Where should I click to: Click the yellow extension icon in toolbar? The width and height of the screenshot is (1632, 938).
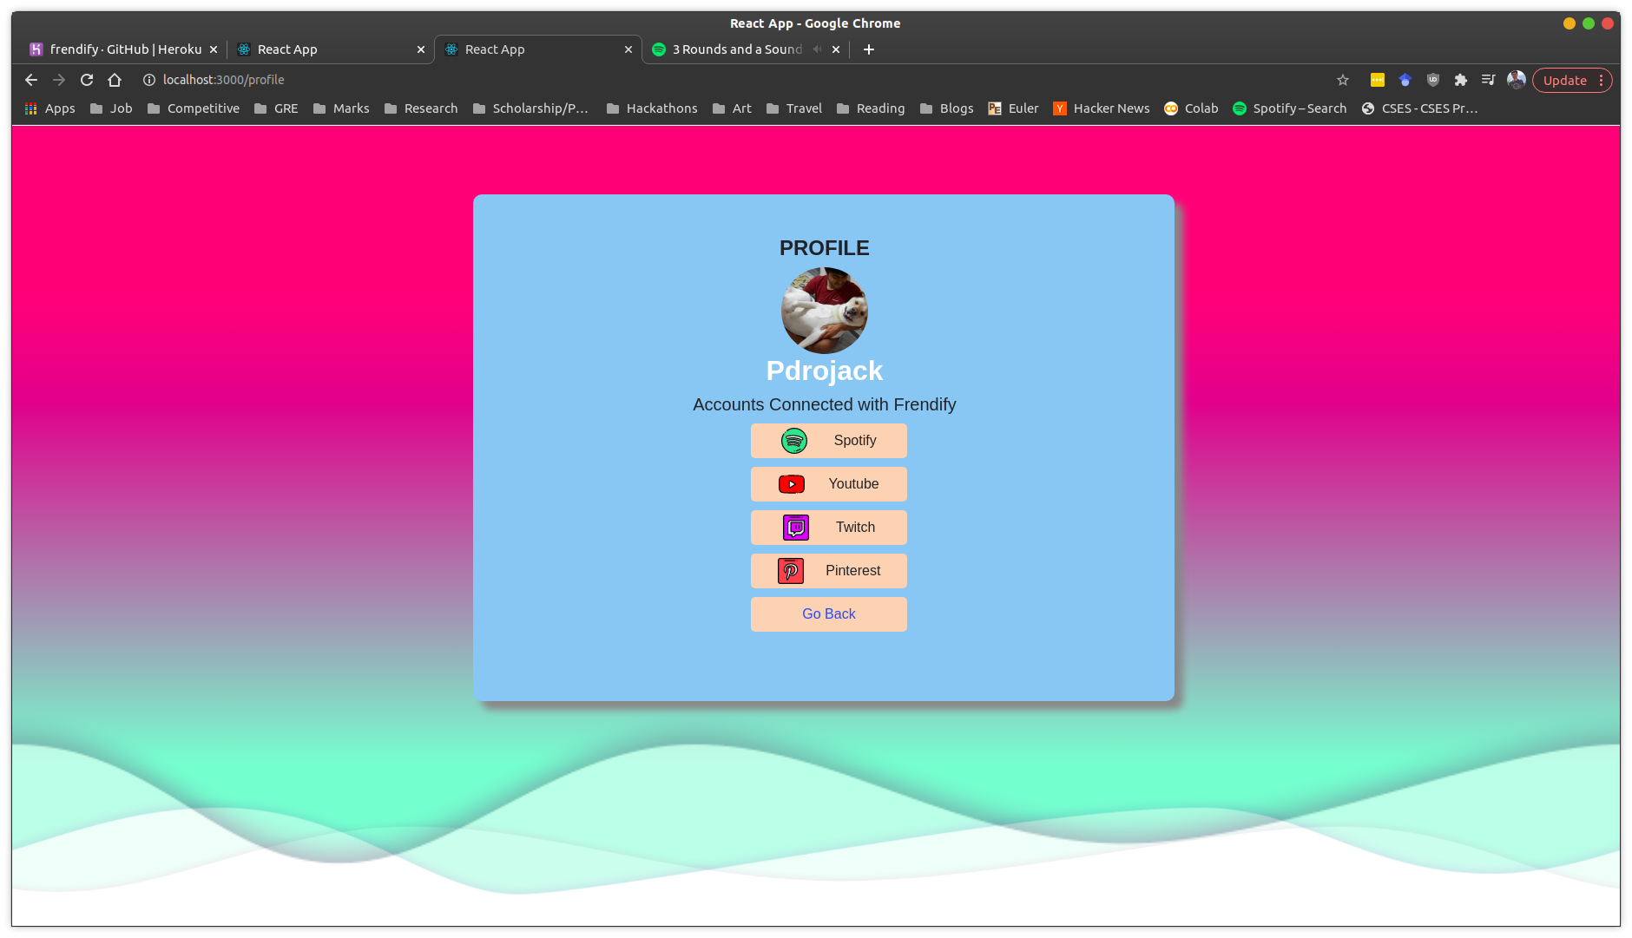1378,80
